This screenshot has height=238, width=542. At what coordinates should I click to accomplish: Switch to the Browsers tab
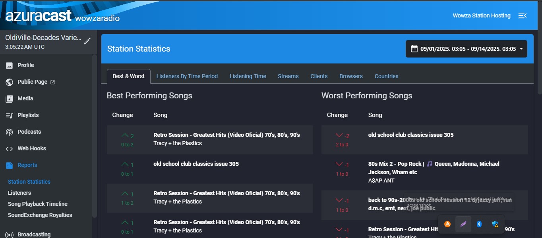(x=351, y=76)
